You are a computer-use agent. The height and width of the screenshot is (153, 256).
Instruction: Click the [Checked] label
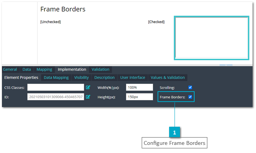point(156,22)
